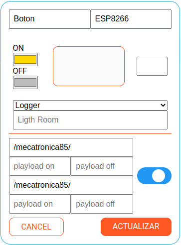Click the large rounded icon preview box
This screenshot has height=245, width=181.
point(89,66)
